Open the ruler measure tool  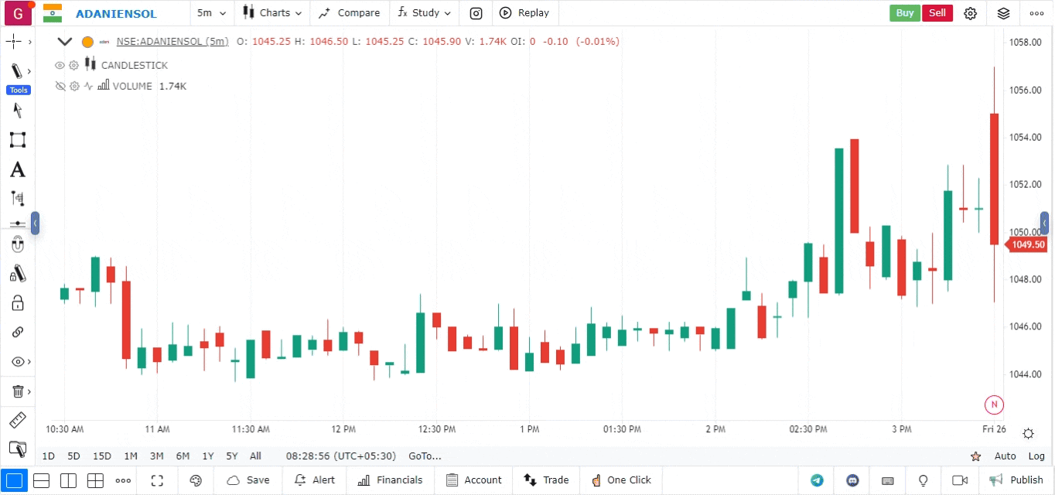click(x=17, y=421)
